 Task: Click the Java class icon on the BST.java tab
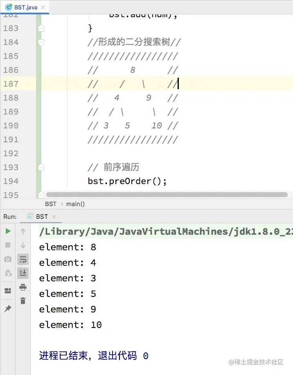tap(9, 7)
